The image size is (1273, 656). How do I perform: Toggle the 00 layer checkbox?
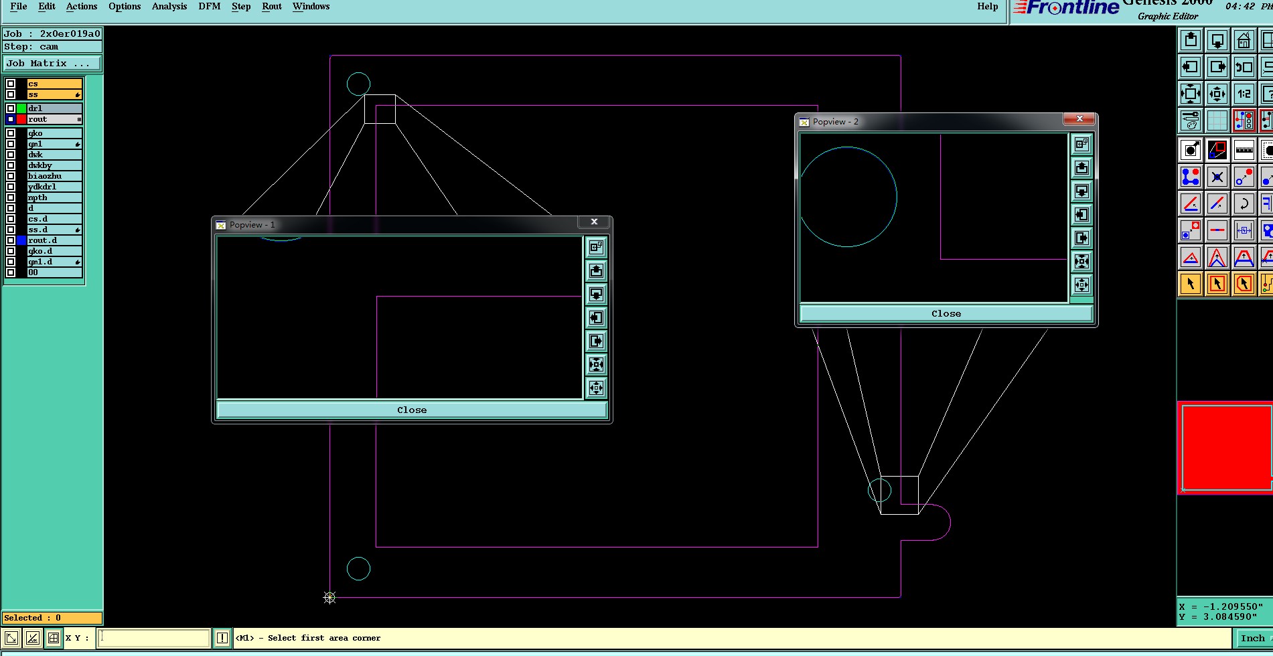11,272
